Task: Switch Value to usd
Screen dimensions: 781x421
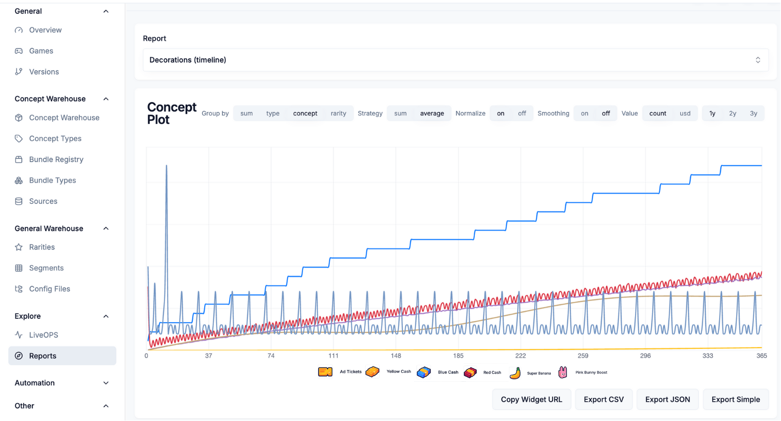Action: pyautogui.click(x=685, y=113)
